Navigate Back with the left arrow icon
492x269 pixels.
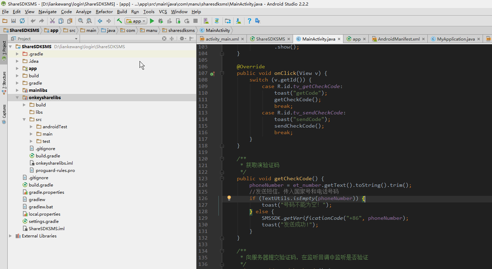click(100, 21)
